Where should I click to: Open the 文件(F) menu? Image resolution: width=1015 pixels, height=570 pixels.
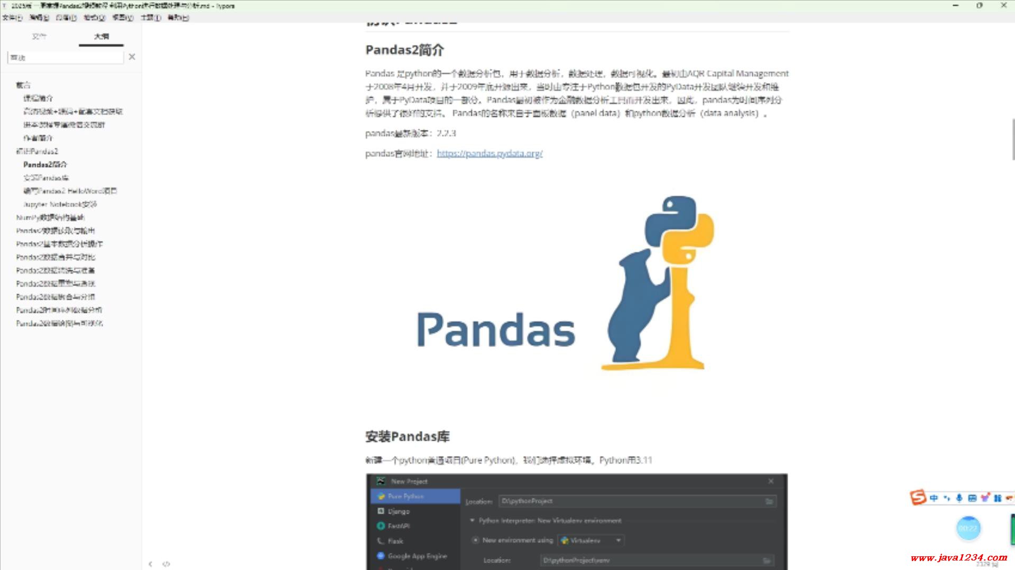12,17
